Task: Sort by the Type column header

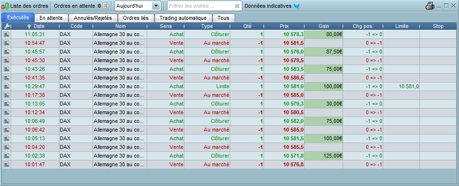Action: tap(207, 26)
